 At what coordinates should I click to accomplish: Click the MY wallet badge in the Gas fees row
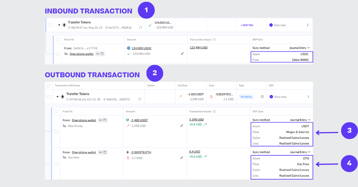click(103, 152)
